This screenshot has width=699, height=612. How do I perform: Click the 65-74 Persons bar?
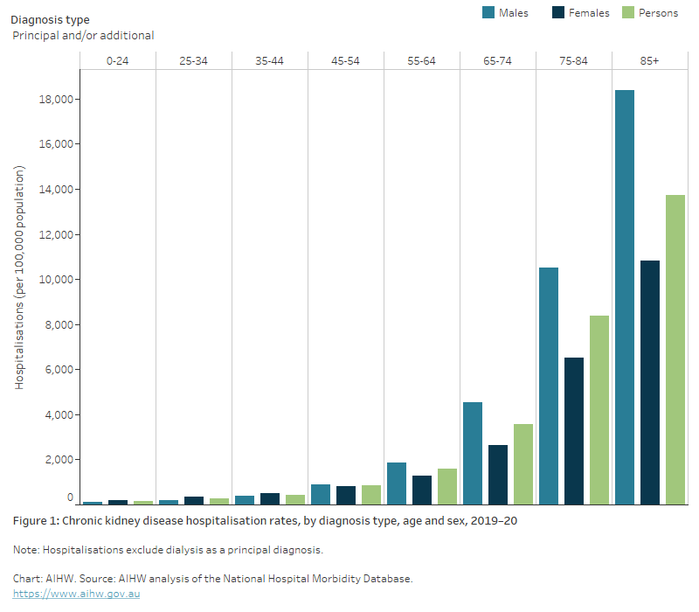pyautogui.click(x=523, y=464)
